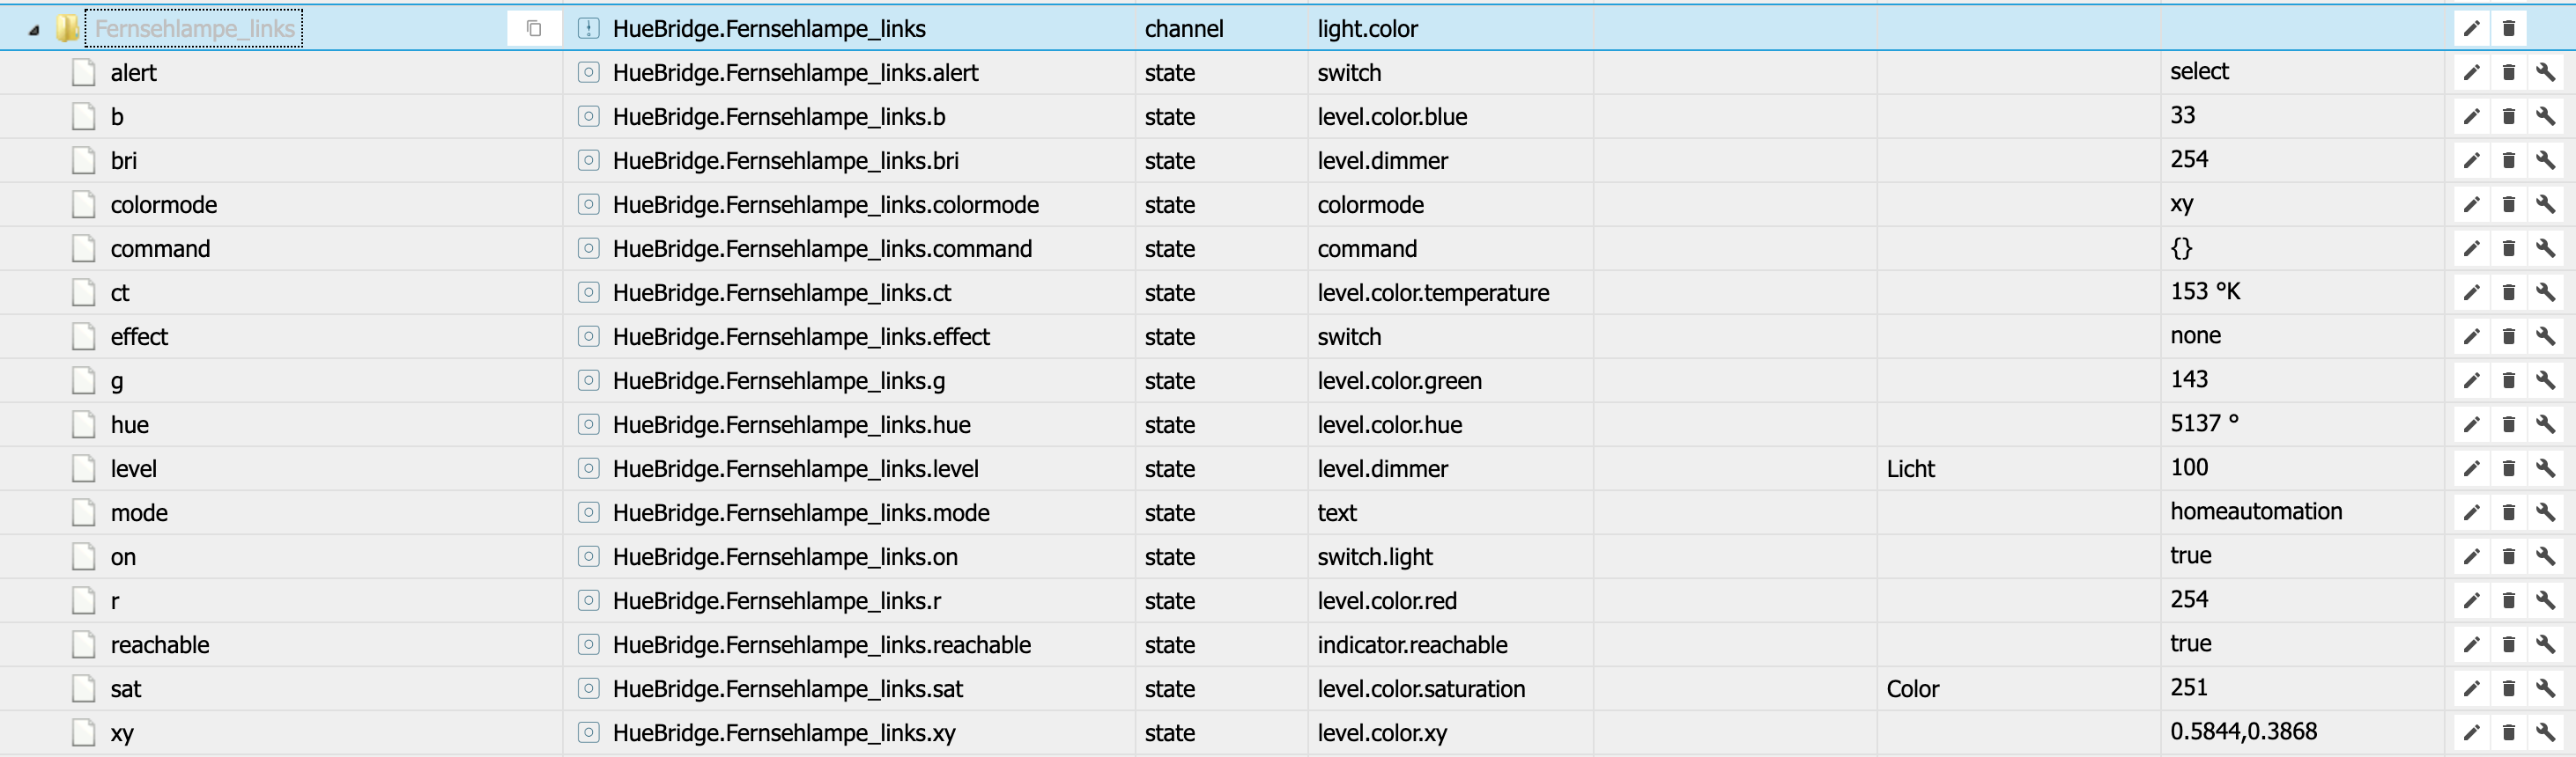This screenshot has height=757, width=2576.
Task: Select the Fernsehlampe_links tree node
Action: pyautogui.click(x=194, y=29)
